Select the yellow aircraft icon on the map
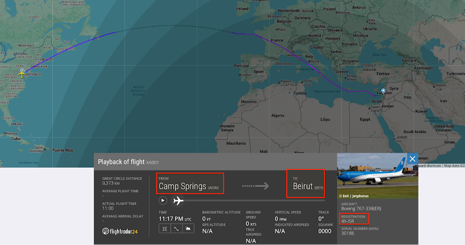Screen dimensions: 465x245 [22, 74]
